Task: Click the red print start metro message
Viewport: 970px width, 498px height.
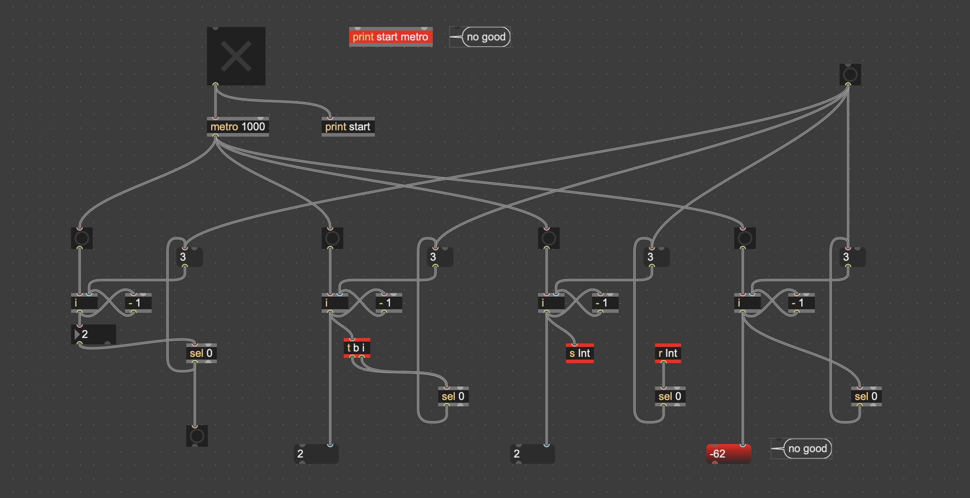Action: pyautogui.click(x=390, y=37)
